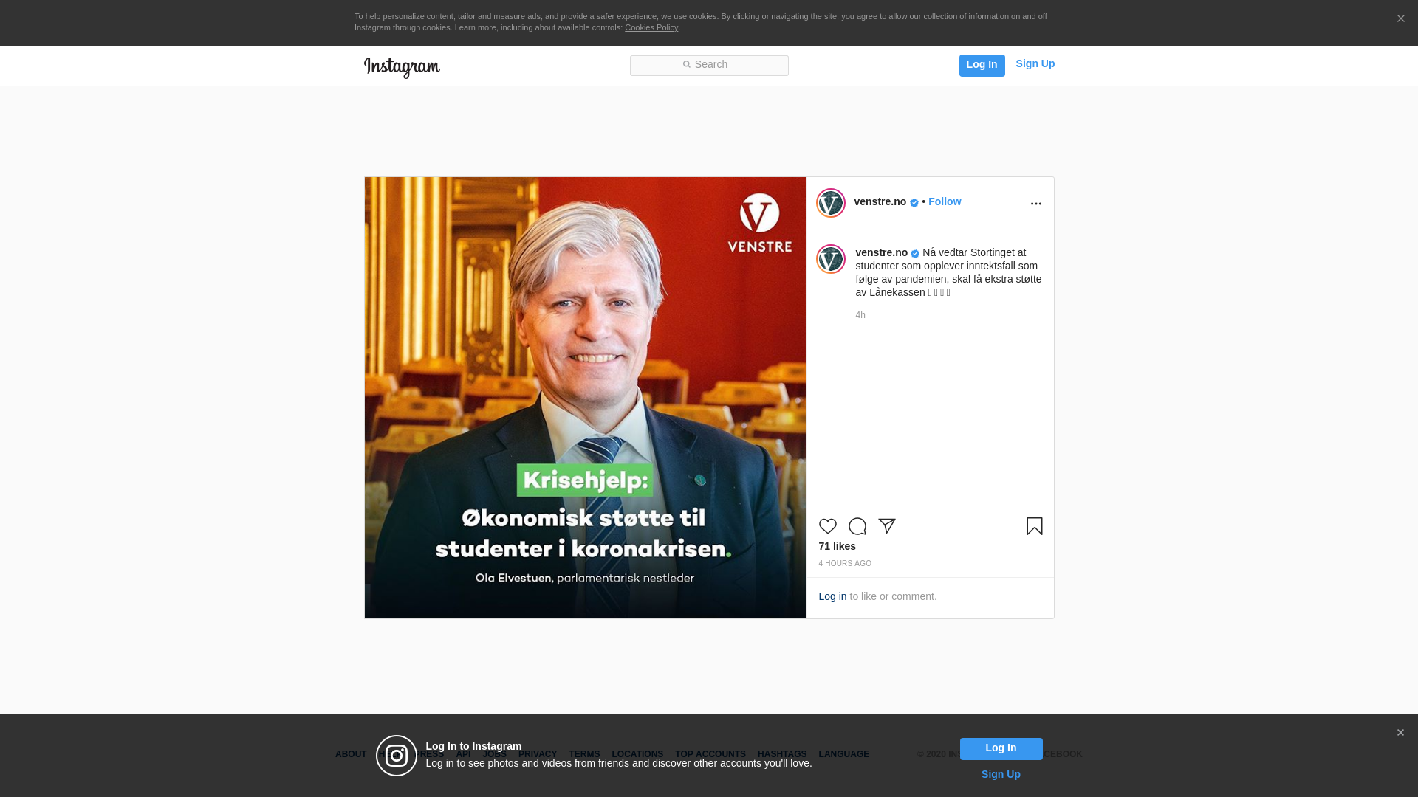Open the Cookies Policy link
The image size is (1418, 797).
[651, 27]
